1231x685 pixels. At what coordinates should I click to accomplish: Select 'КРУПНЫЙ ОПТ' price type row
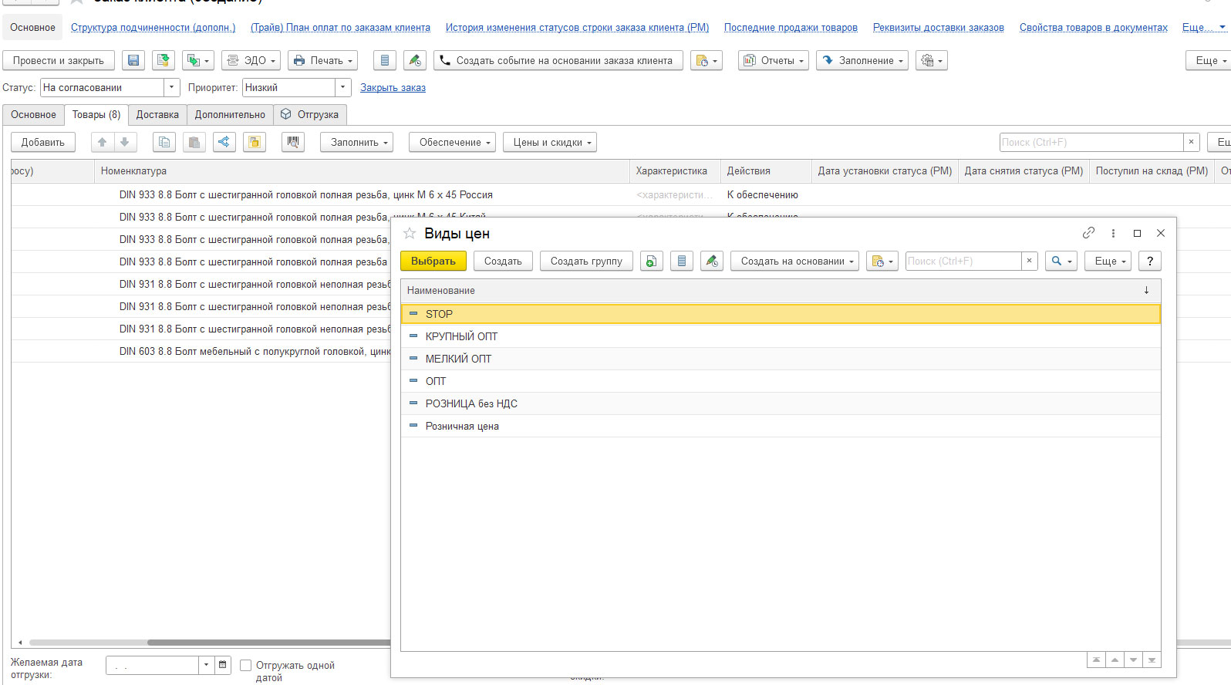tap(461, 336)
